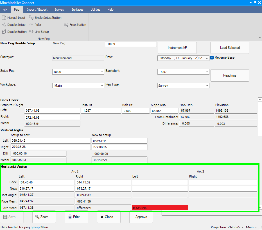Click the red Difference value field

160,208
